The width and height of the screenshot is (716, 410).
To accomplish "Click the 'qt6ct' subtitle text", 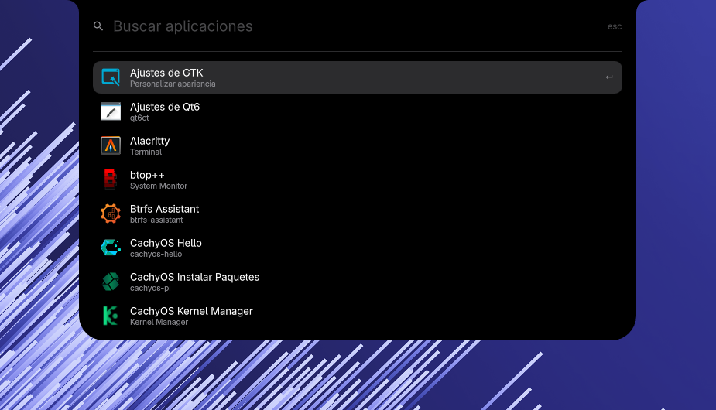I will (x=139, y=118).
